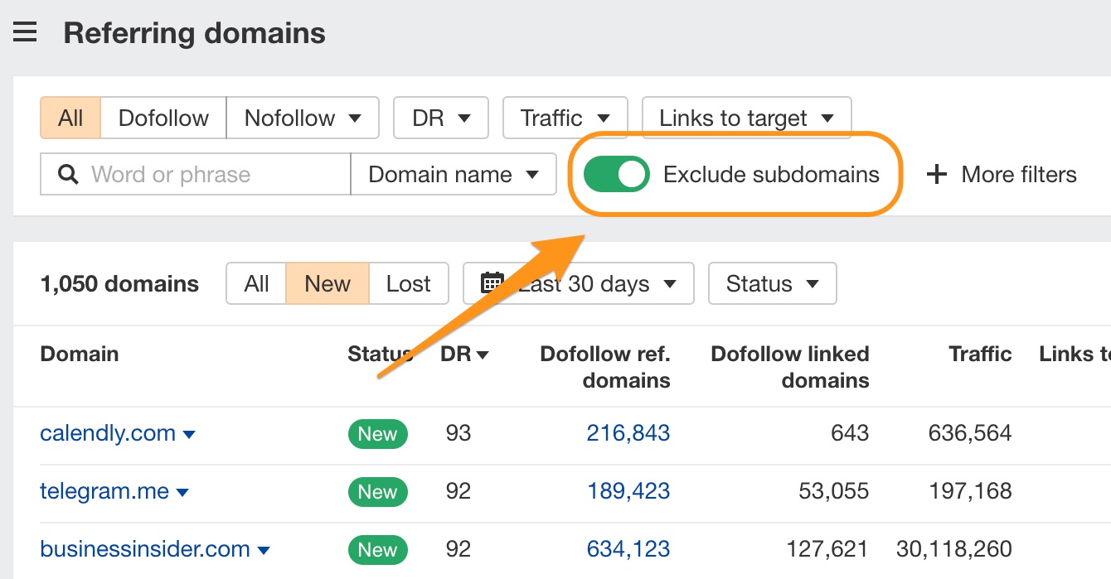Switch to the New domains tab
This screenshot has width=1111, height=579.
[x=327, y=284]
